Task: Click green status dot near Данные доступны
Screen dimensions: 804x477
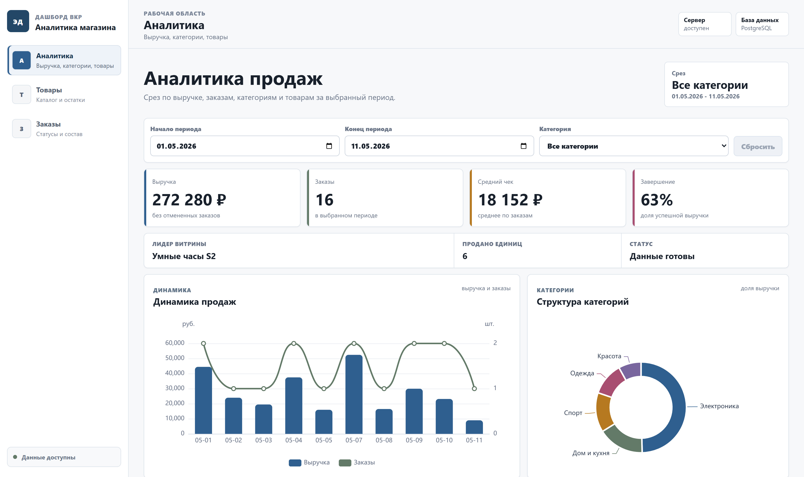Action: click(15, 457)
